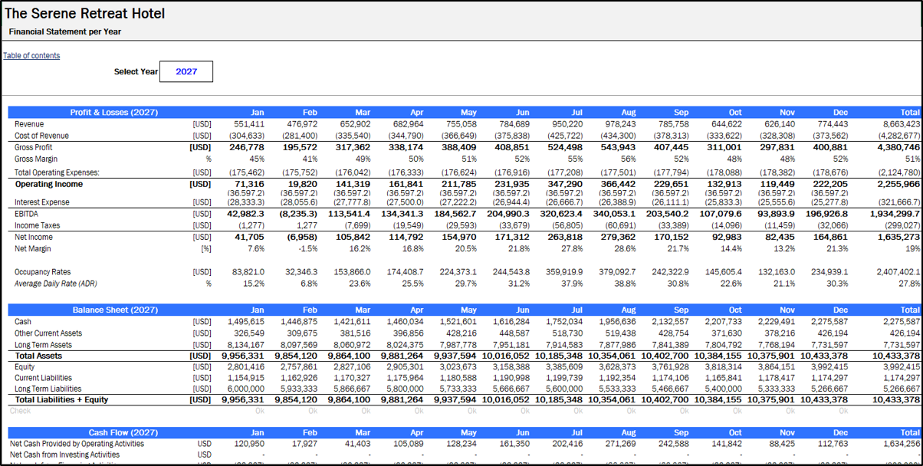Screen dimensions: 923x466
Task: Click the Financial Statement per Year subtitle
Action: click(x=65, y=32)
